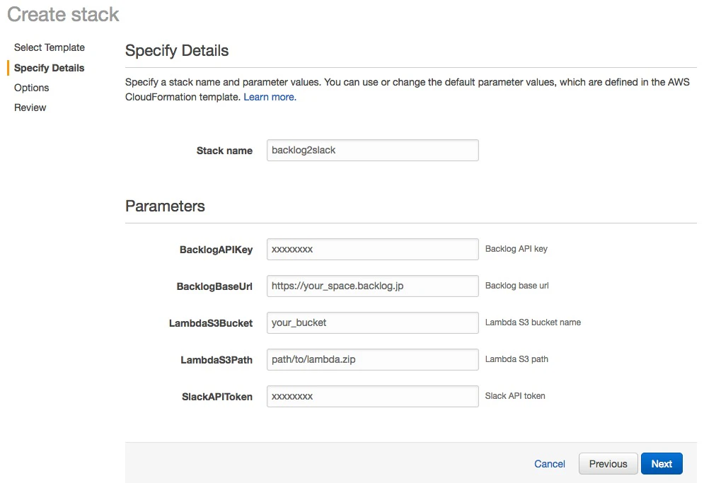The height and width of the screenshot is (483, 704).
Task: Click the 'Backlog base url' description
Action: [517, 286]
